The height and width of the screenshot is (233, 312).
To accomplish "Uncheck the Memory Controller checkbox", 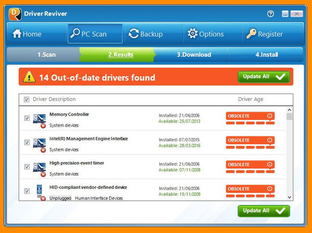I will click(27, 118).
